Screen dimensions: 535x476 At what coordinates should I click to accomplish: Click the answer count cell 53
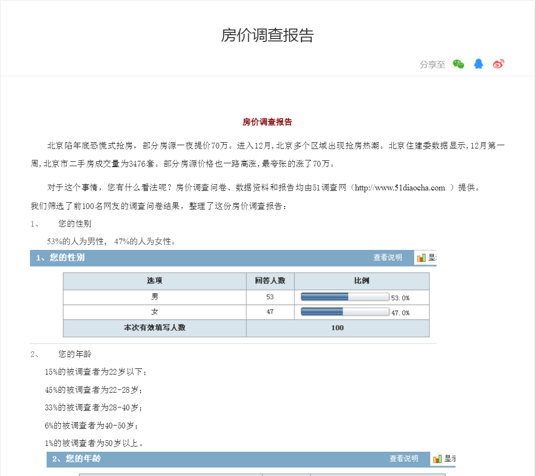coord(270,297)
